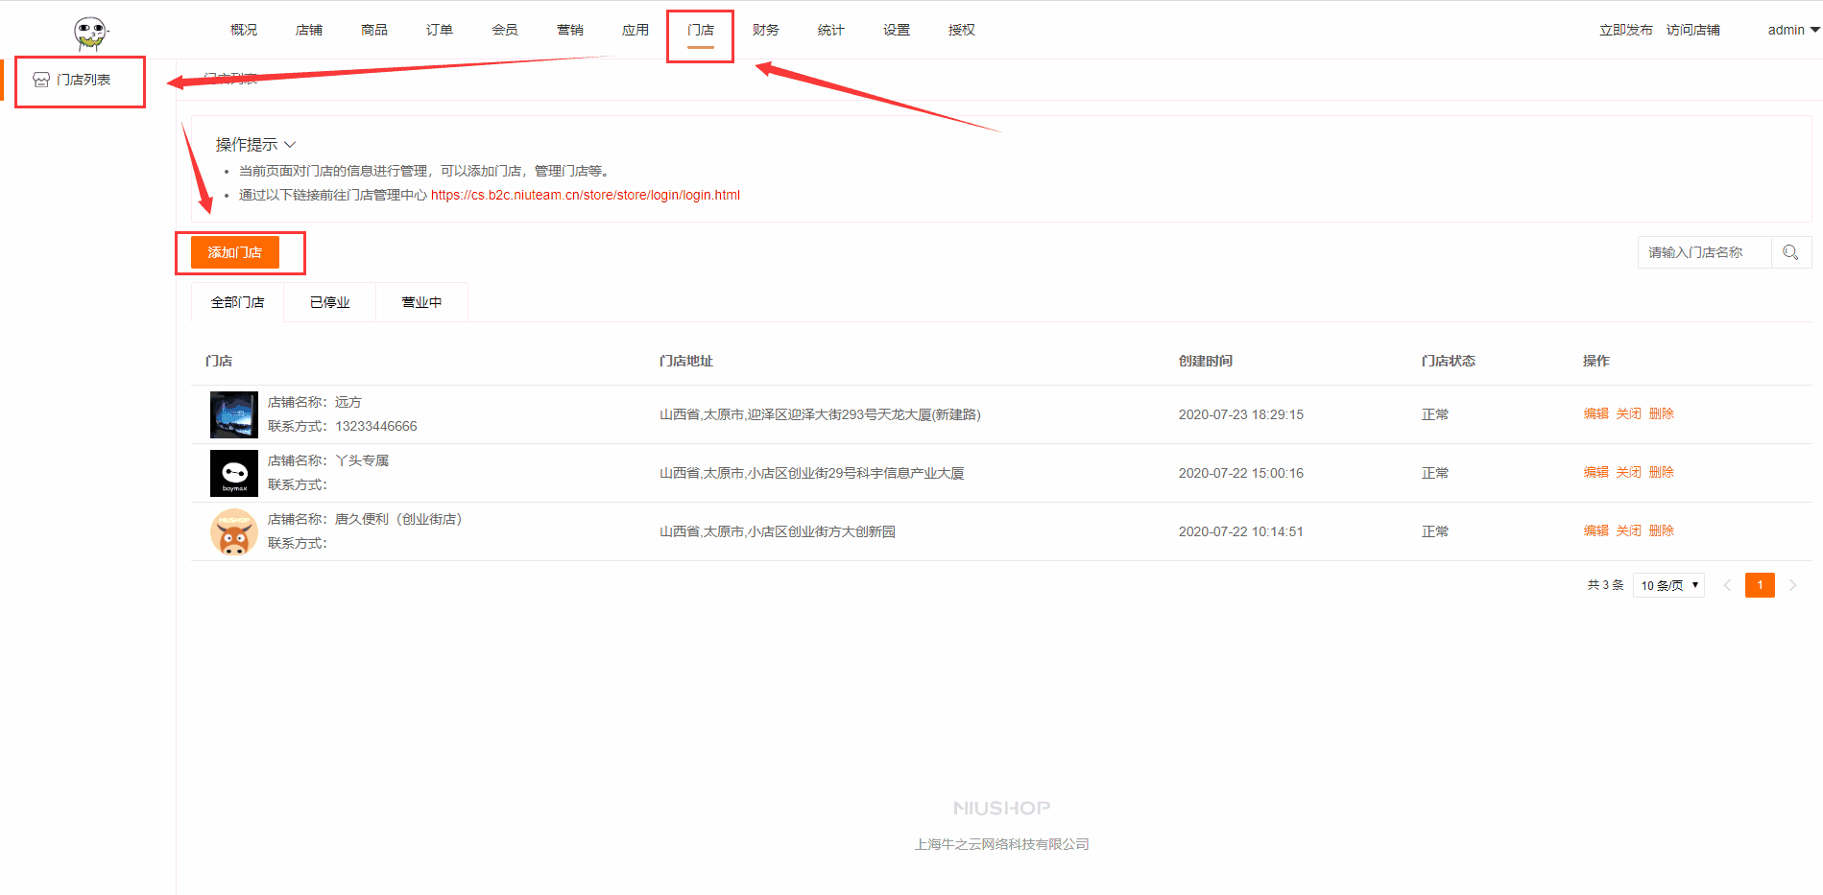Screen dimensions: 1823x895
Task: Edit the 远方 store
Action: click(1595, 413)
